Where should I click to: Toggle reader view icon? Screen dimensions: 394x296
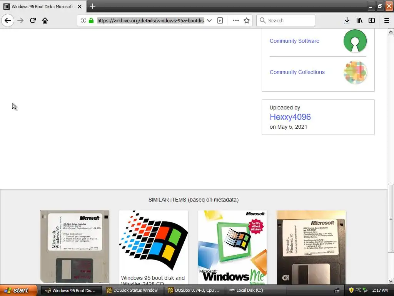[x=220, y=20]
